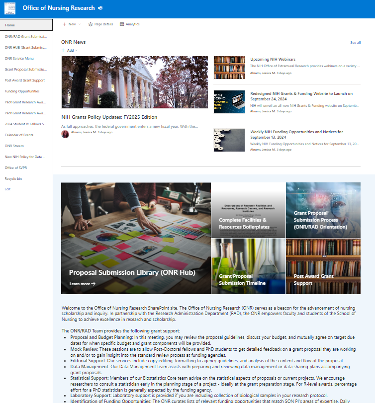
Task: Click the site logo in header
Action: pyautogui.click(x=10, y=8)
